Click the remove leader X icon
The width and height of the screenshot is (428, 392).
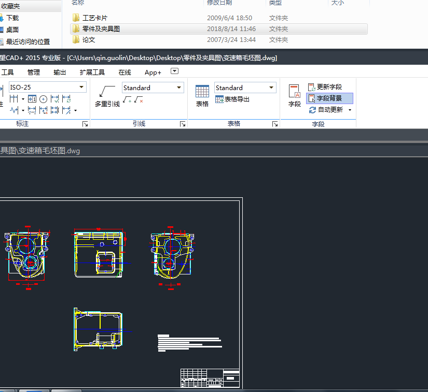click(139, 100)
